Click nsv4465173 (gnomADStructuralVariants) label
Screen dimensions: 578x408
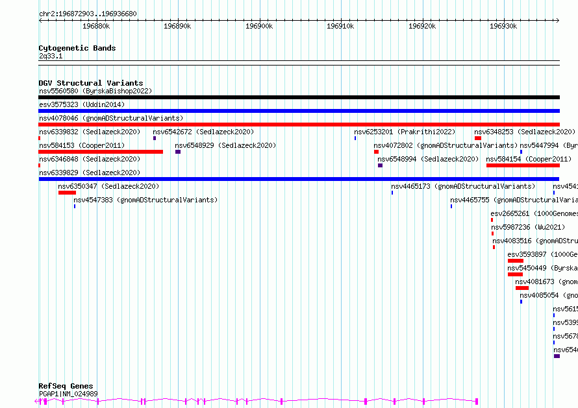pos(463,186)
